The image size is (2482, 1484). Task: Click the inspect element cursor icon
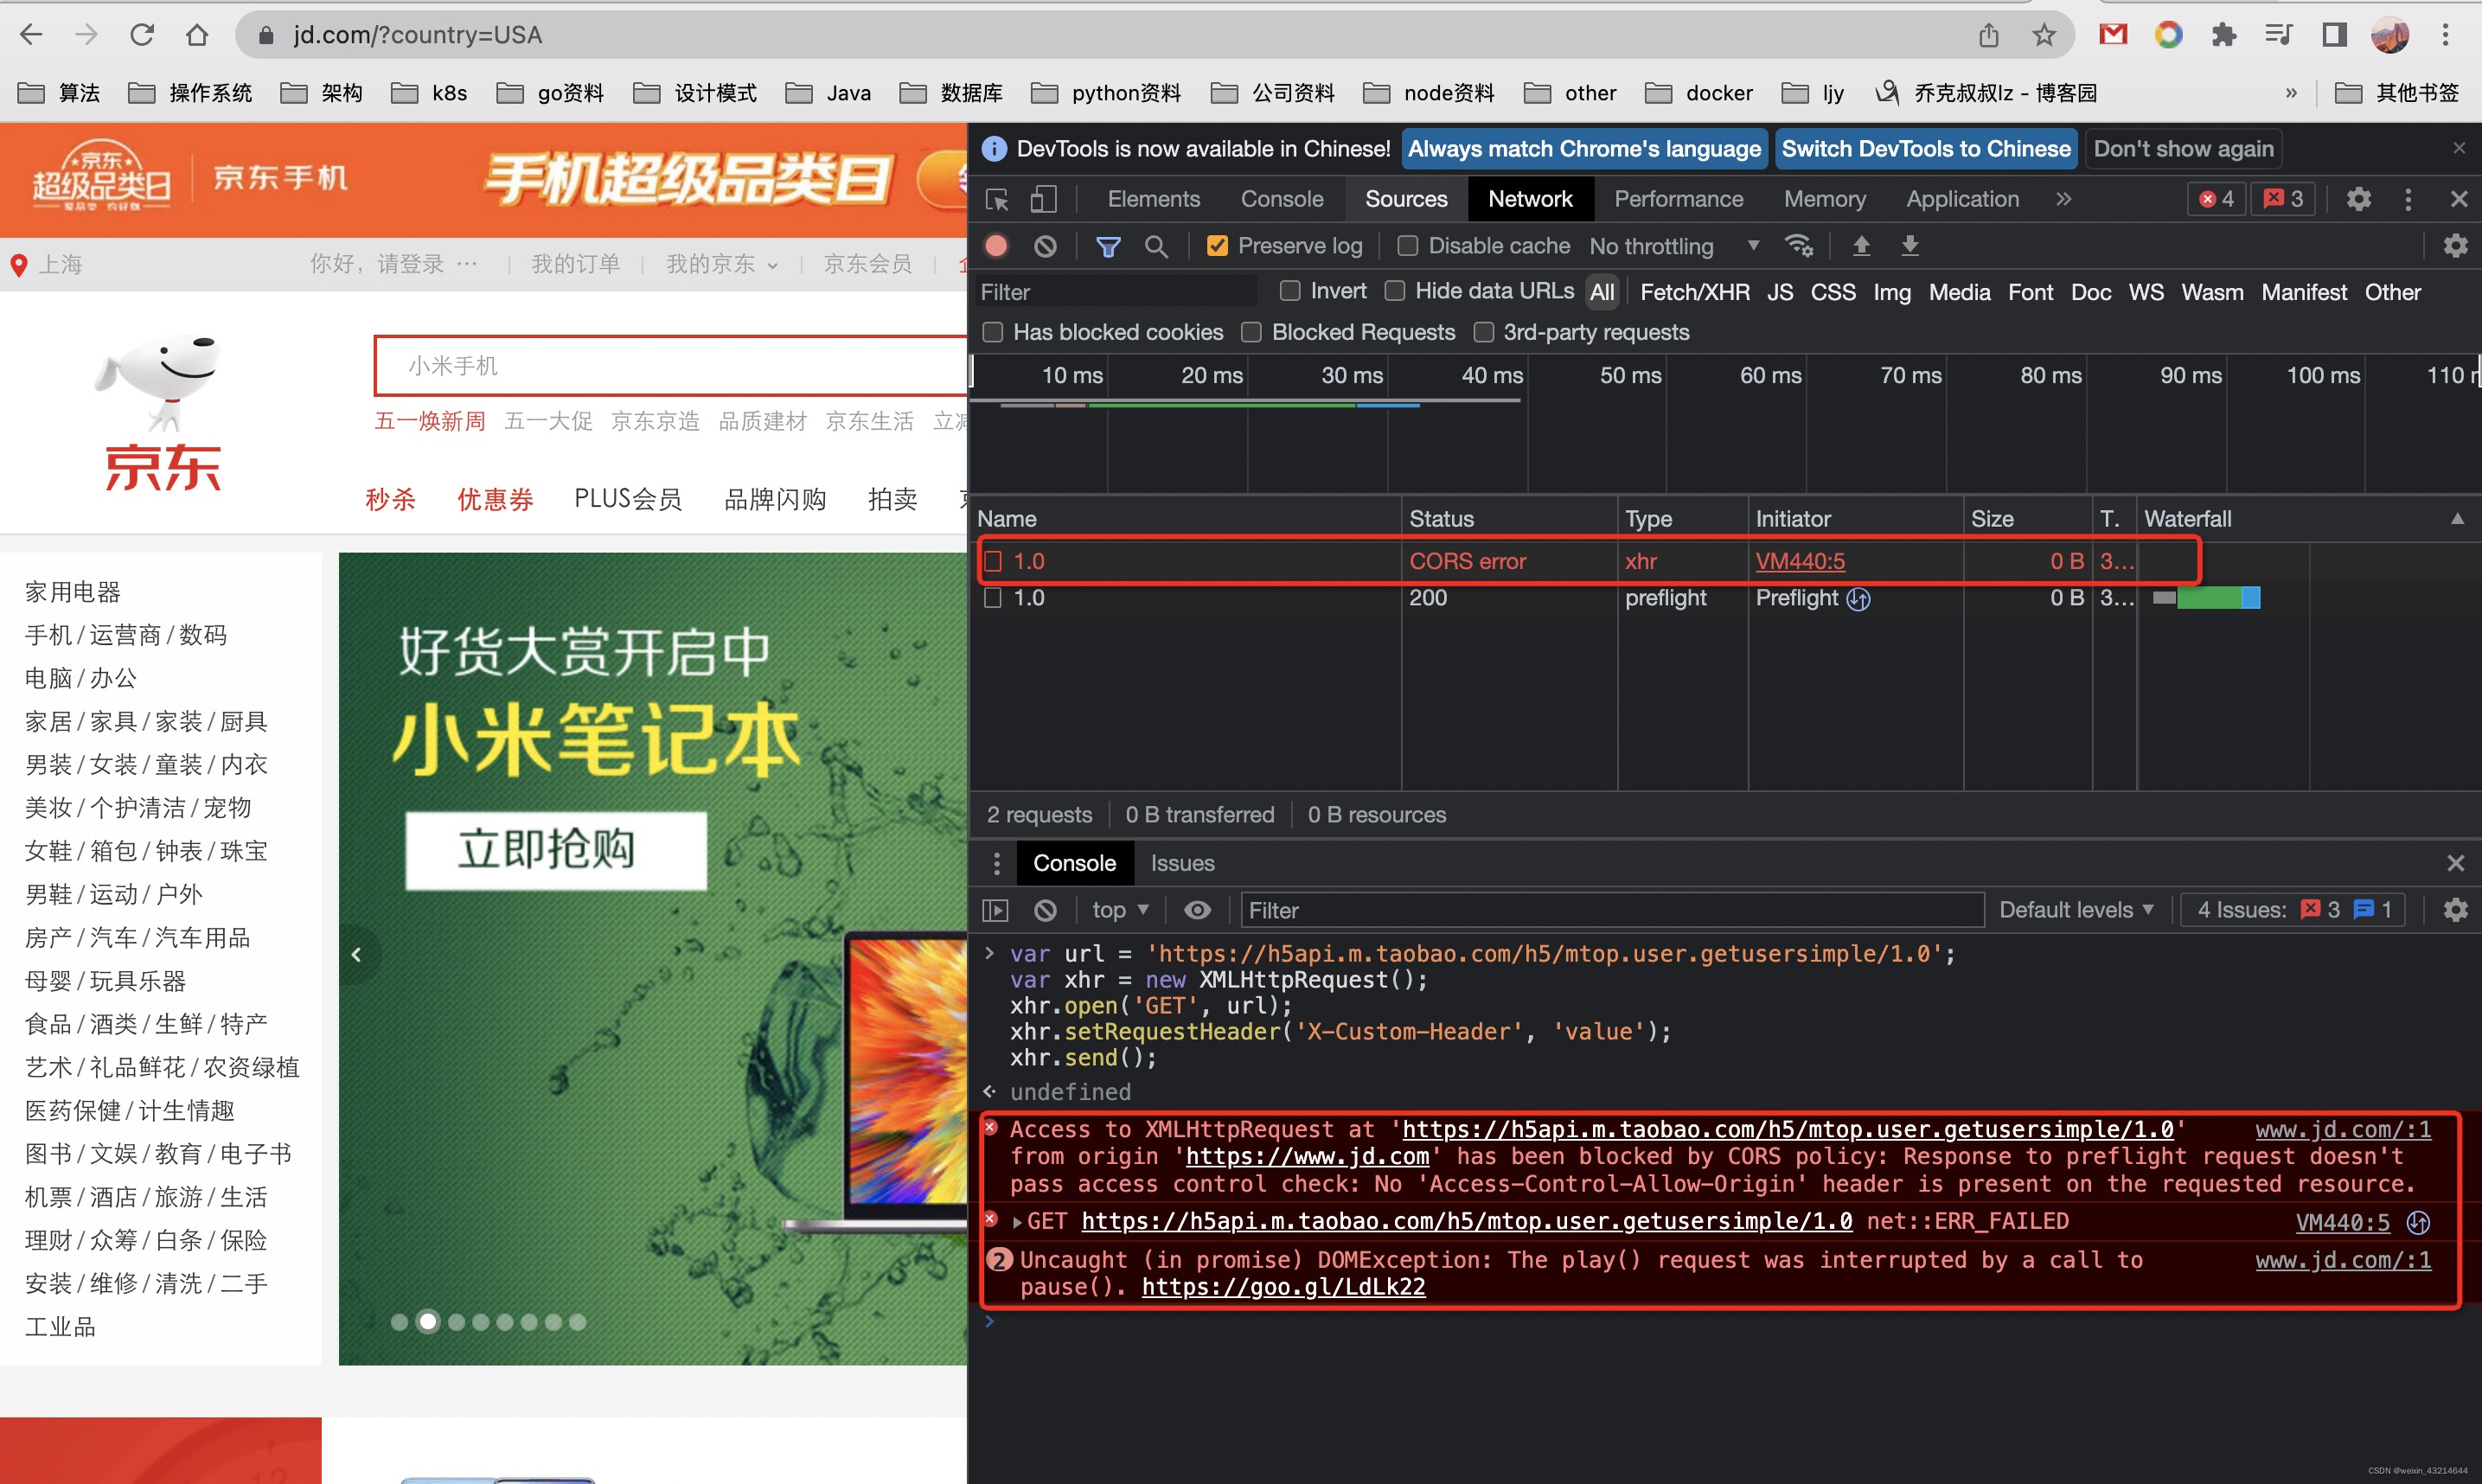[1000, 198]
